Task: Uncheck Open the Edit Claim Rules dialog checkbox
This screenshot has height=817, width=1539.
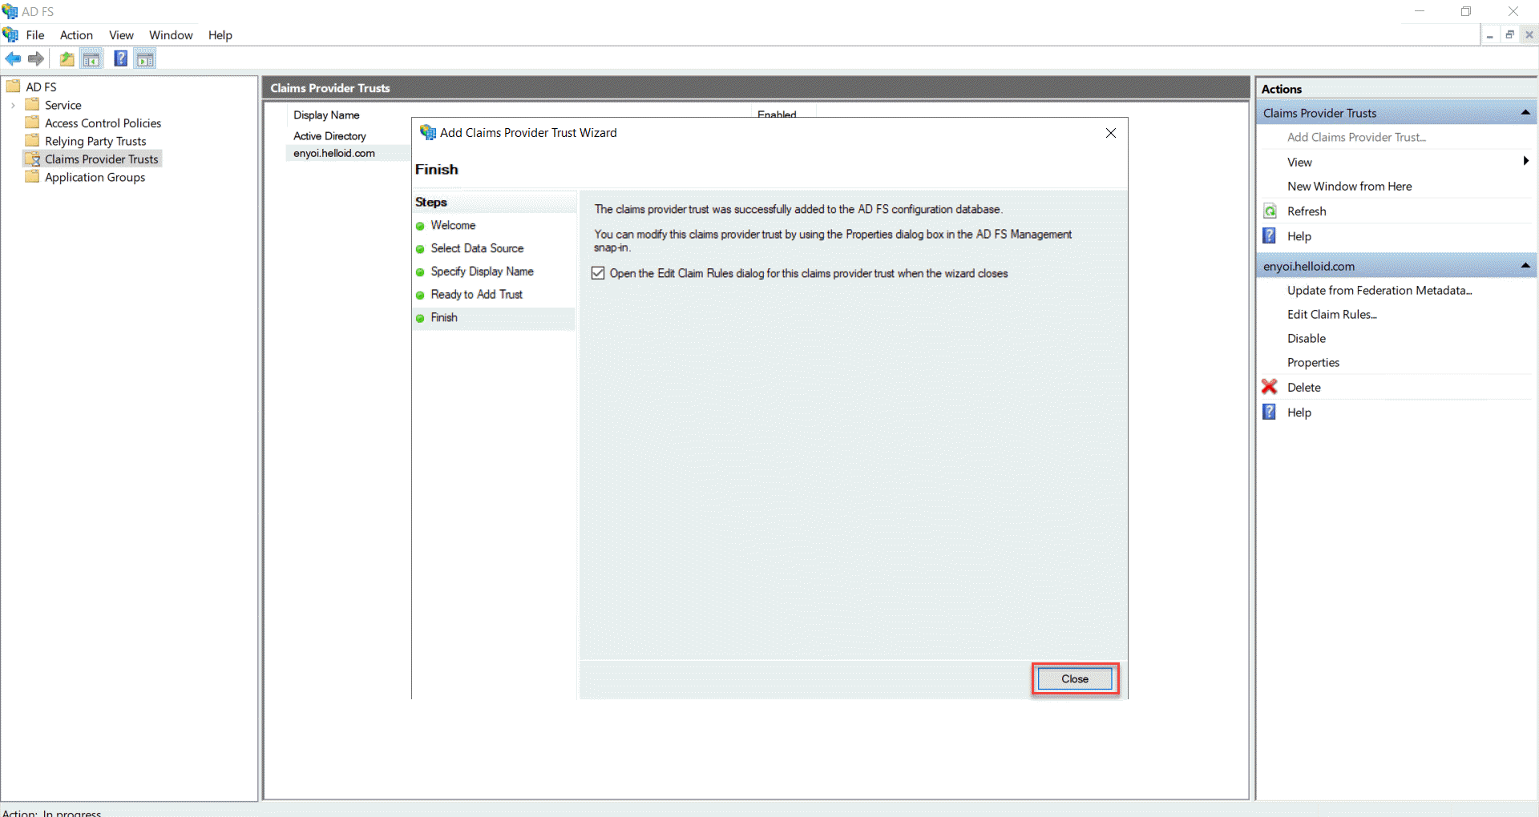Action: click(x=598, y=273)
